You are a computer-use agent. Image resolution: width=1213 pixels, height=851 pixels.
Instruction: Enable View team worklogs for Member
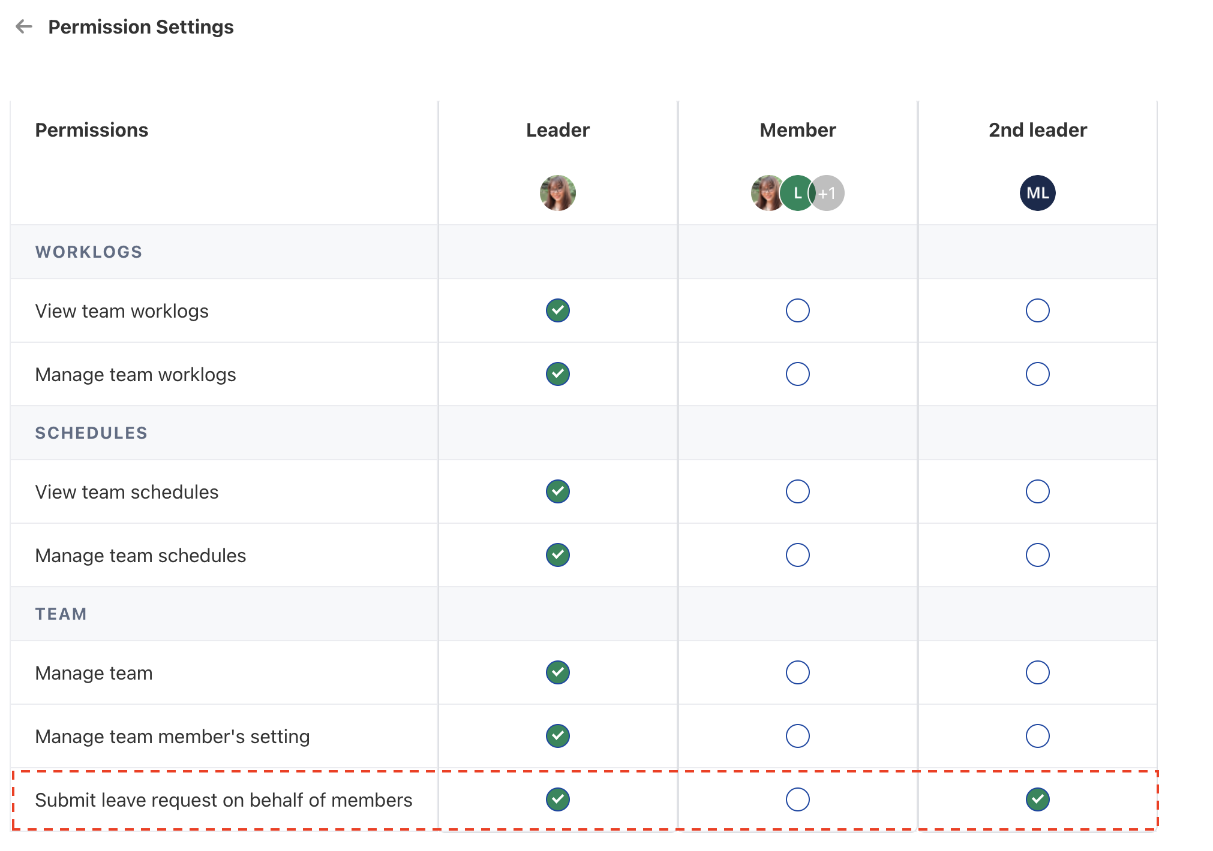click(797, 310)
